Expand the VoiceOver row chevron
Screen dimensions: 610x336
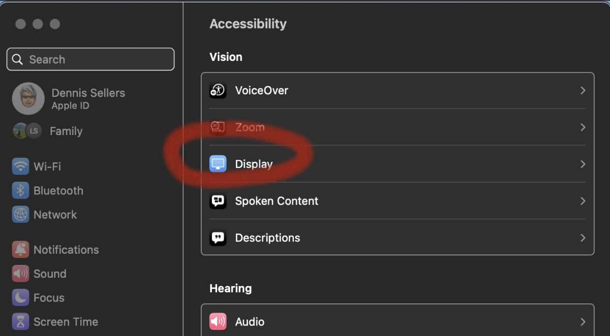[583, 90]
